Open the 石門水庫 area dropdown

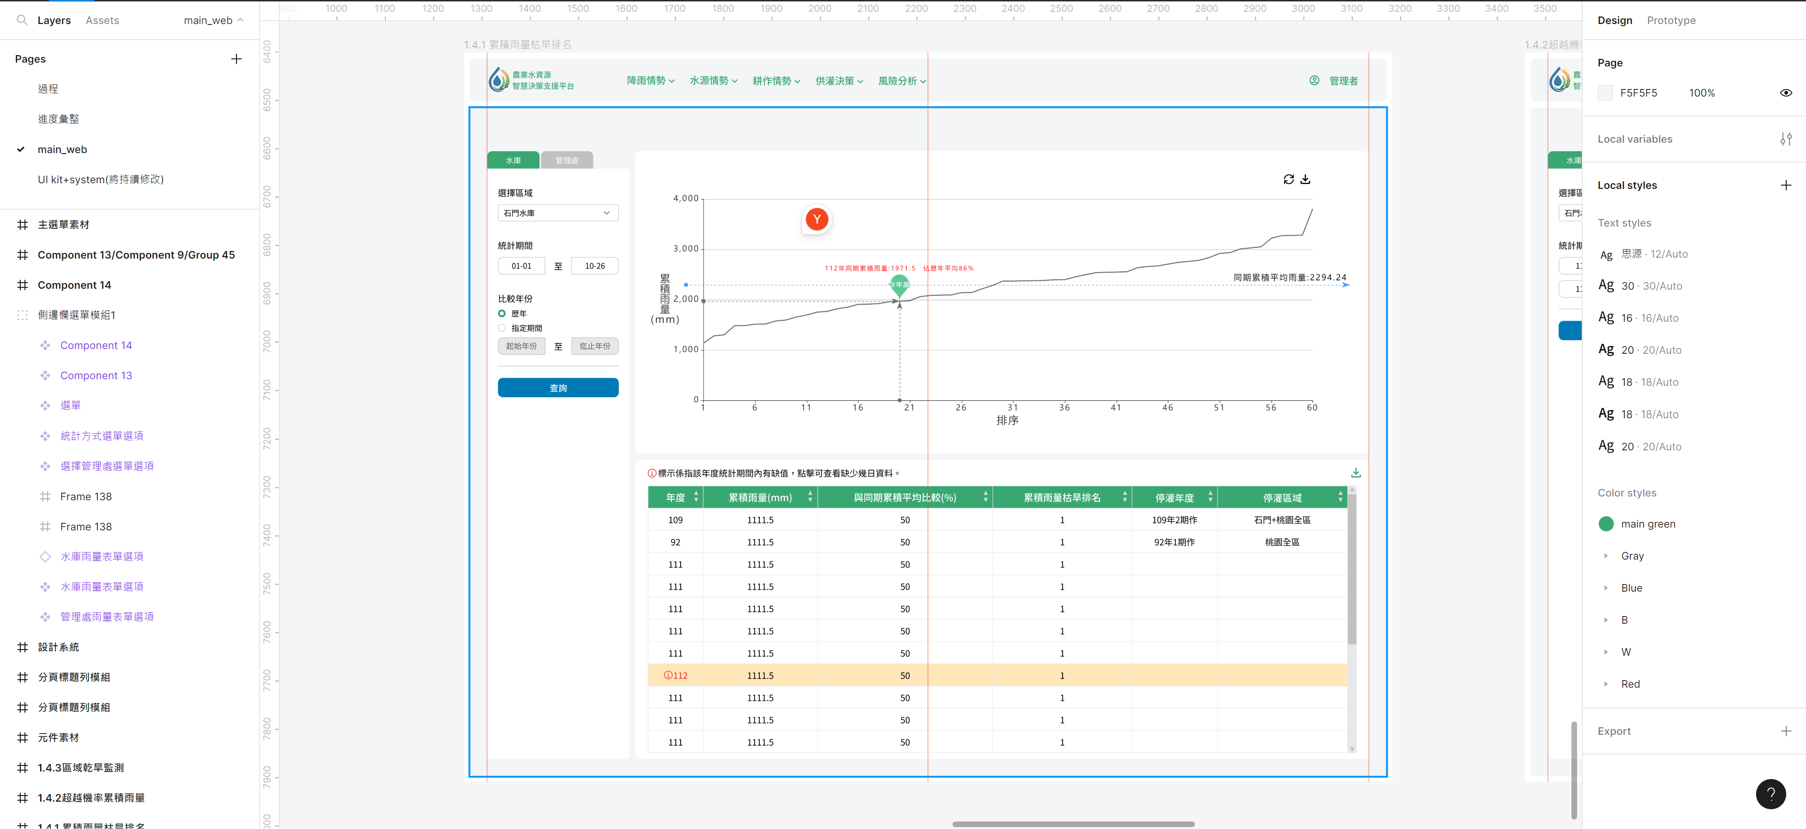[558, 213]
